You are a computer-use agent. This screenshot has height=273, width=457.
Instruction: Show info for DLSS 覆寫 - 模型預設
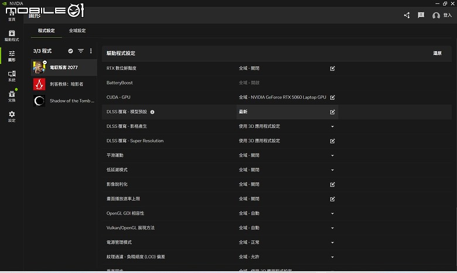[152, 112]
